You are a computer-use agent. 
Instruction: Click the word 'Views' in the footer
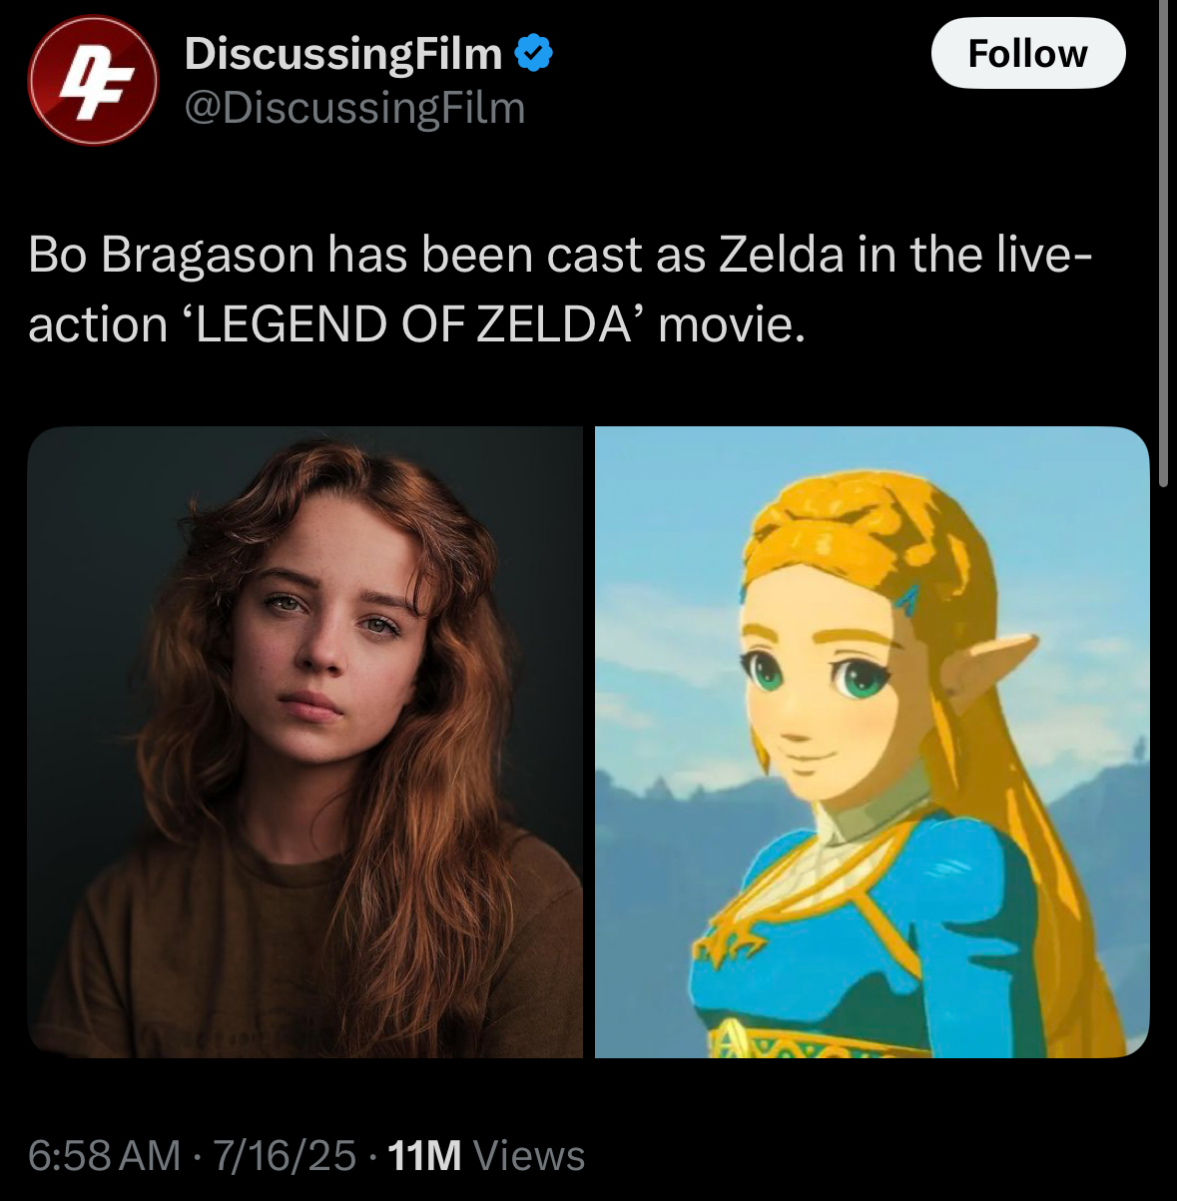point(528,1155)
